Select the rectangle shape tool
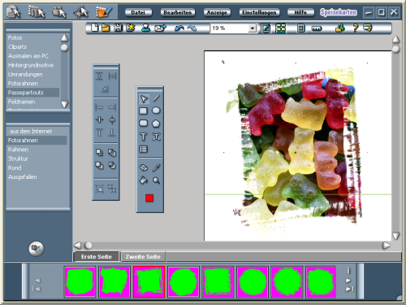Viewport: 406px width, 305px height. coord(143,111)
